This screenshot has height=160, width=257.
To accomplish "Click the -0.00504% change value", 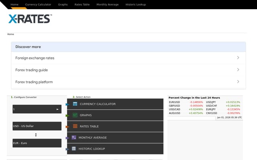I will click(196, 106).
